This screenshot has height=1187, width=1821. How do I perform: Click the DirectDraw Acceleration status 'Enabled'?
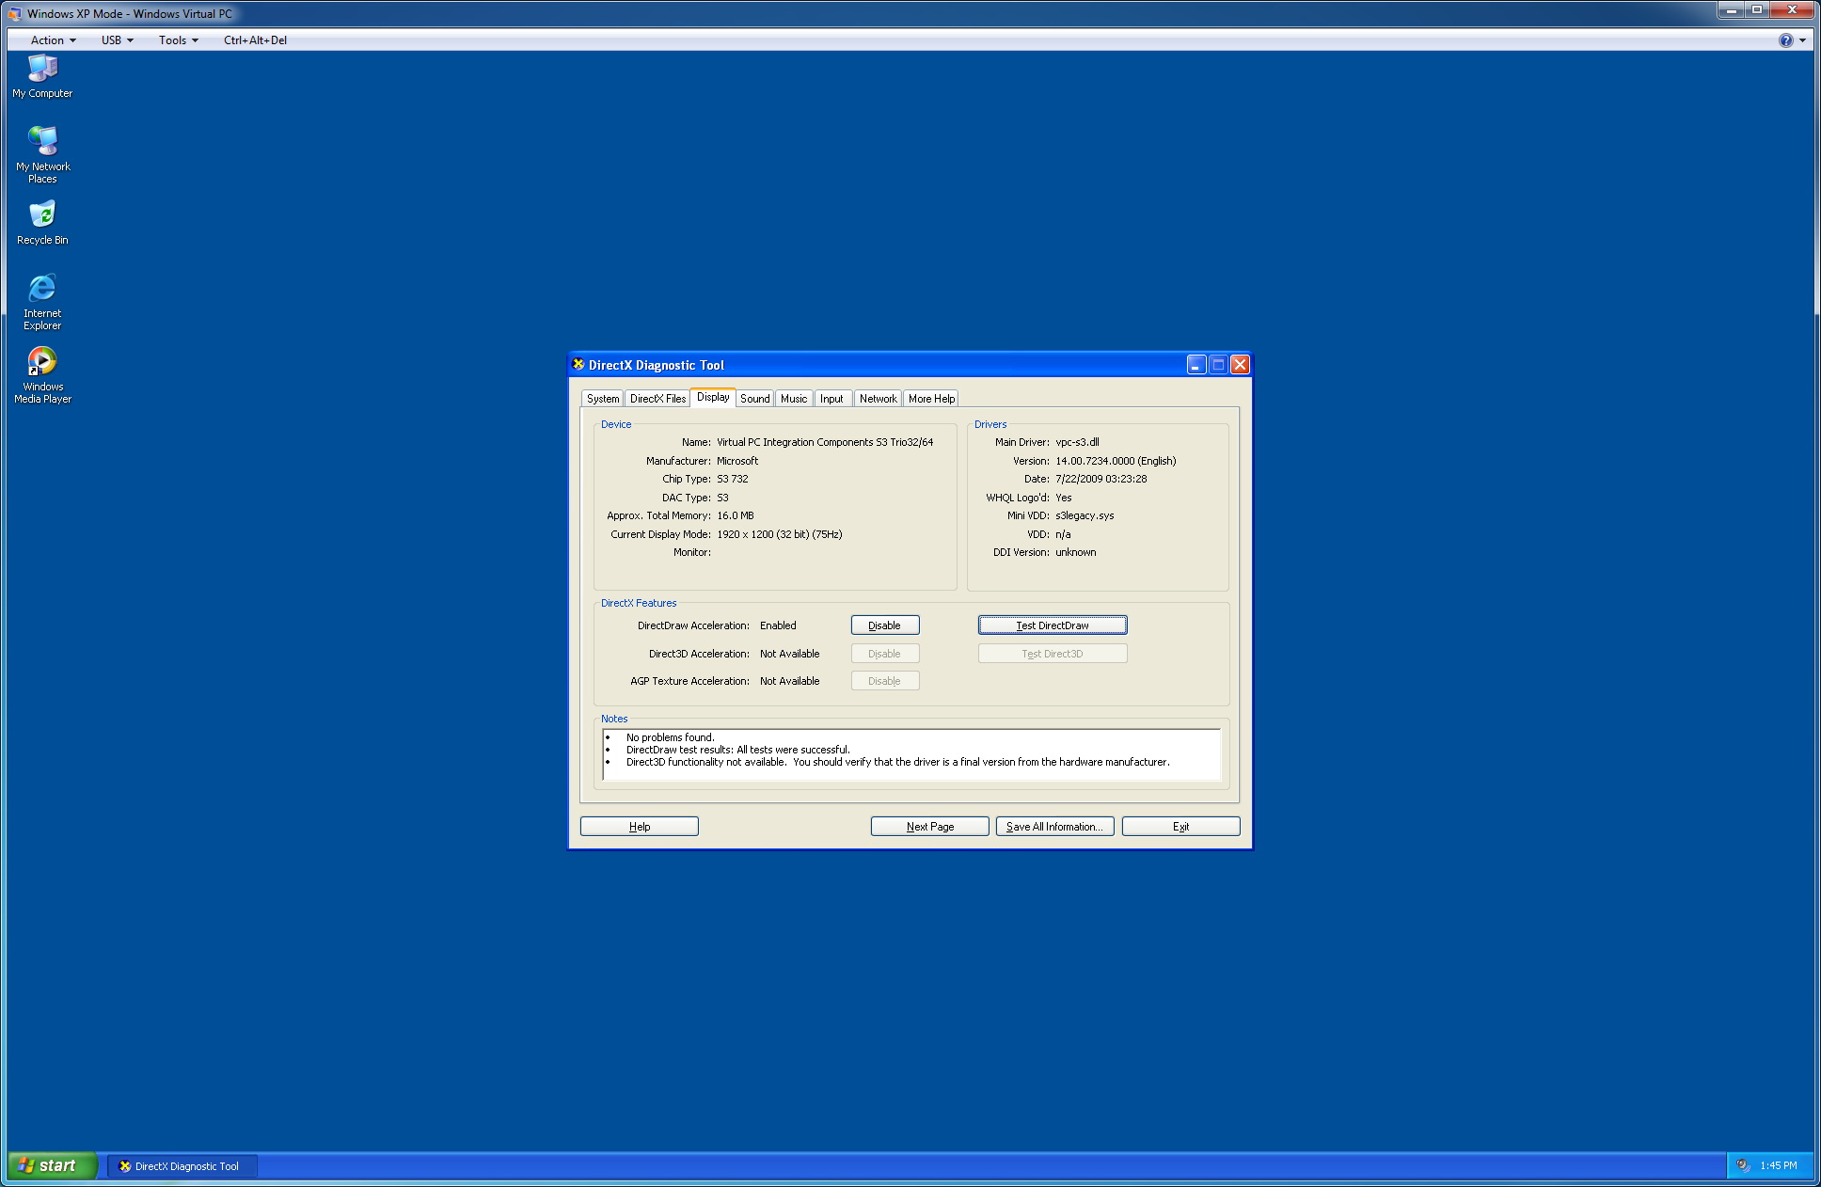[x=778, y=625]
